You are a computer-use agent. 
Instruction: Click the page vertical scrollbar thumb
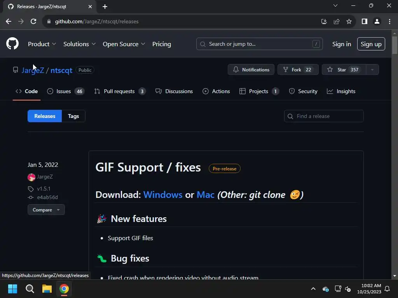395,45
